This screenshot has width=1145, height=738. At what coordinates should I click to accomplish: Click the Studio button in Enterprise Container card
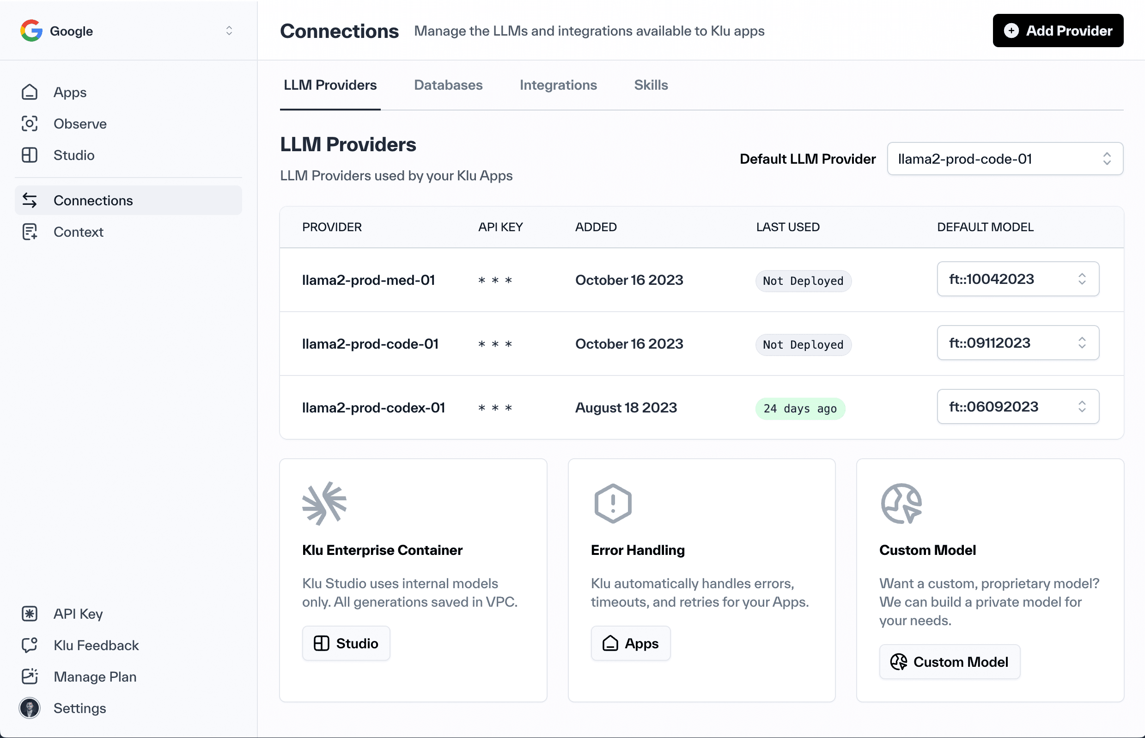point(346,643)
